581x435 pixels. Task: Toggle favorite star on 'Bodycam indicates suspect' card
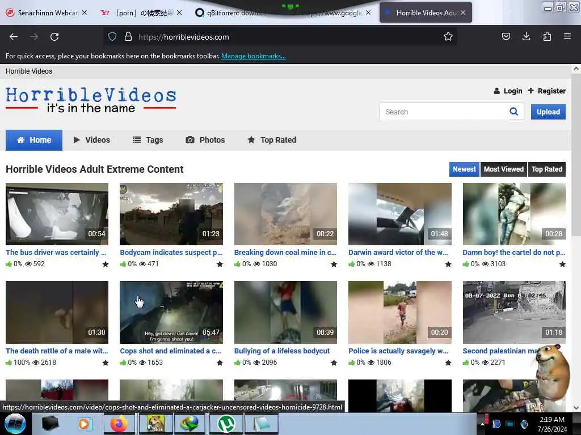[220, 264]
